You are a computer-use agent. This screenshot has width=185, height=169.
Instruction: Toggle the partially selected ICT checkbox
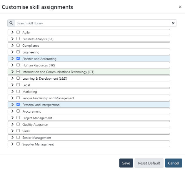click(18, 72)
